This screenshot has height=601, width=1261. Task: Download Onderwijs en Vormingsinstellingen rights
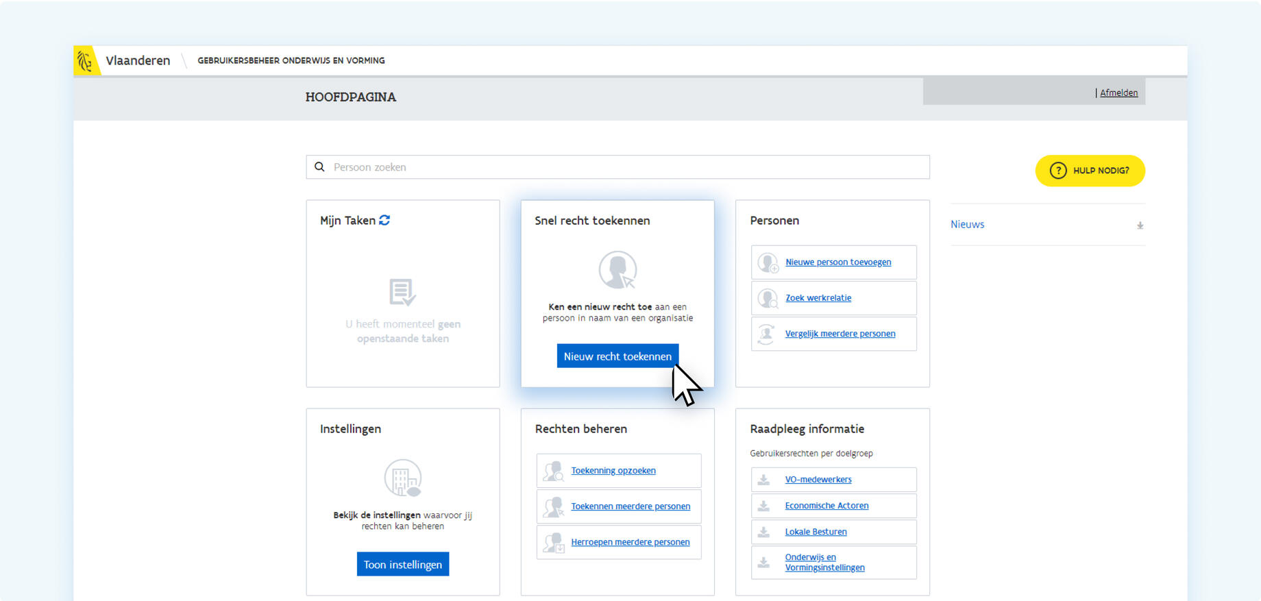pyautogui.click(x=824, y=563)
